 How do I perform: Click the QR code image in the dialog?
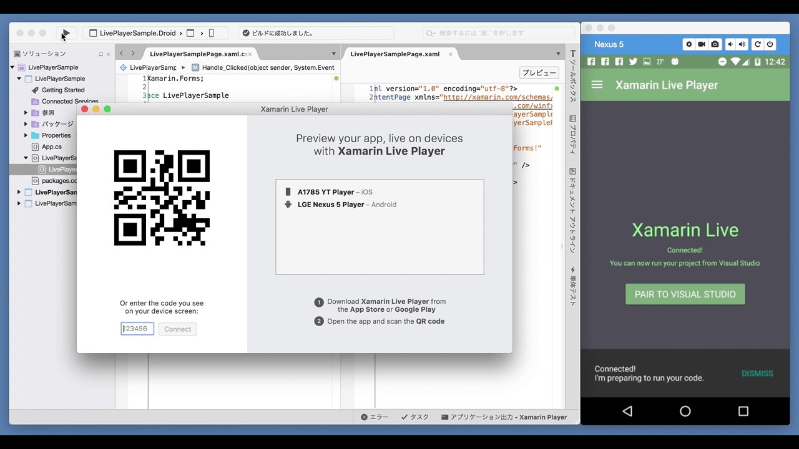pos(162,198)
